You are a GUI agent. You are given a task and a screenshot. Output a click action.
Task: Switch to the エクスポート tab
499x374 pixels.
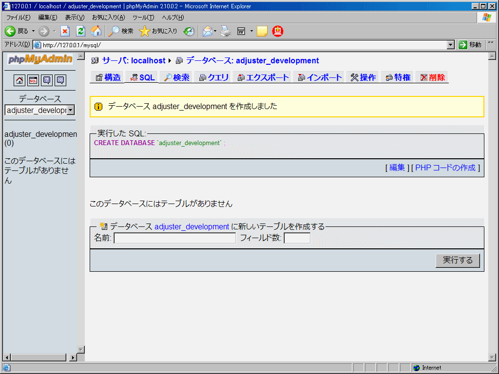pyautogui.click(x=266, y=77)
